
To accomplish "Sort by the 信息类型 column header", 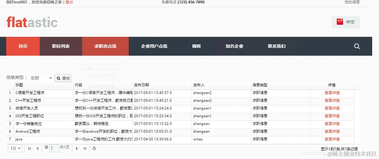I will [x=280, y=85].
